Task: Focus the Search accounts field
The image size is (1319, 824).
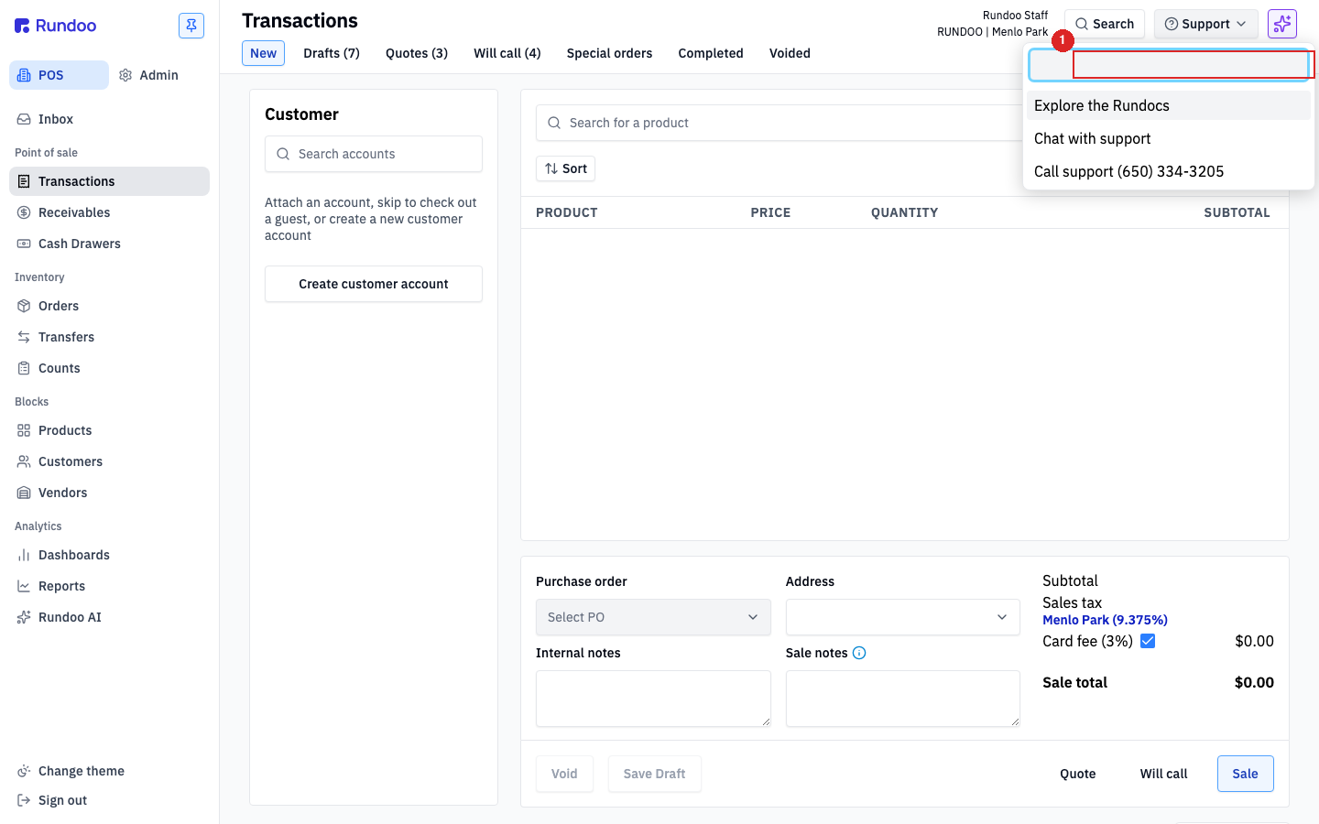Action: click(374, 154)
